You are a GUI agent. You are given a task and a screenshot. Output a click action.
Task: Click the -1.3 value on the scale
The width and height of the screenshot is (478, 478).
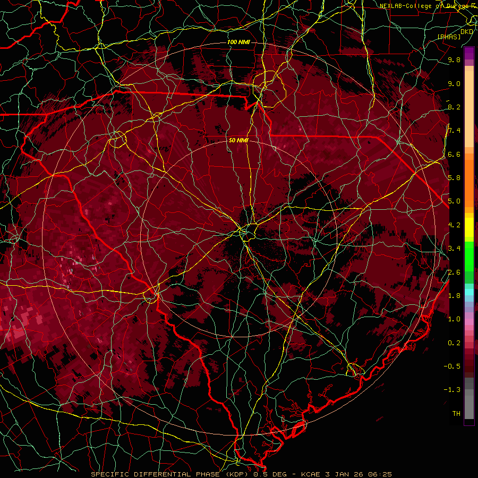[x=452, y=390]
